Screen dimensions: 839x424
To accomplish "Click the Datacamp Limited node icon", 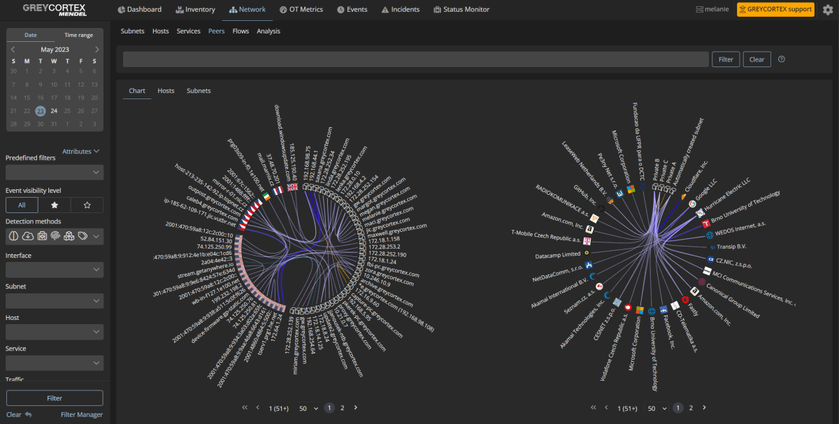I will pos(587,253).
